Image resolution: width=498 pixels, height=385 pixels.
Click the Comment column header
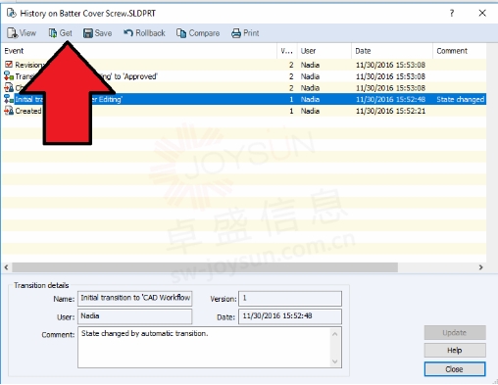460,51
